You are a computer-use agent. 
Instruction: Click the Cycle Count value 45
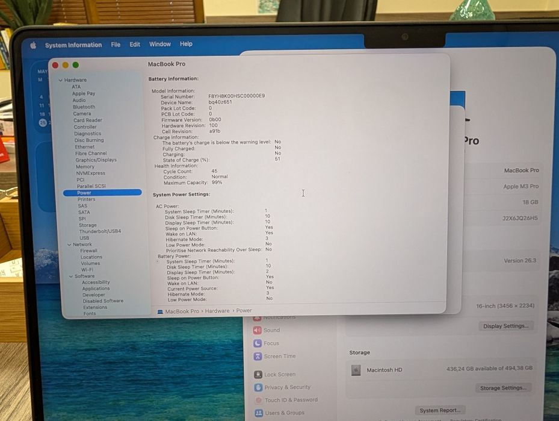pos(214,171)
